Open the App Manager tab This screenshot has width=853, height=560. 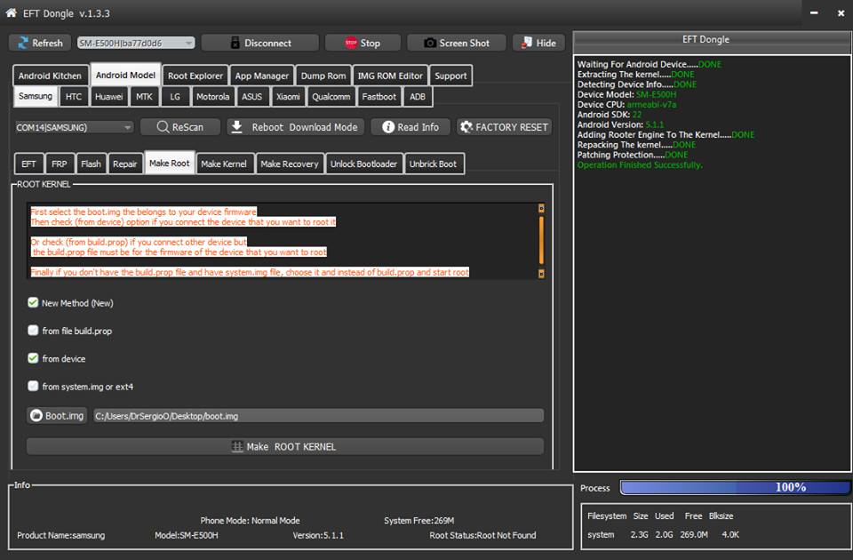pos(261,76)
